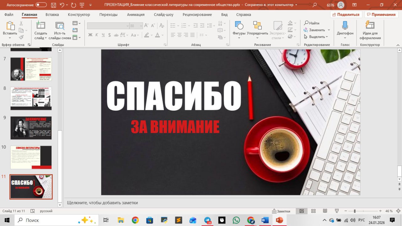This screenshot has width=402, height=226.
Task: Open the font name combo box
Action: pos(108,26)
